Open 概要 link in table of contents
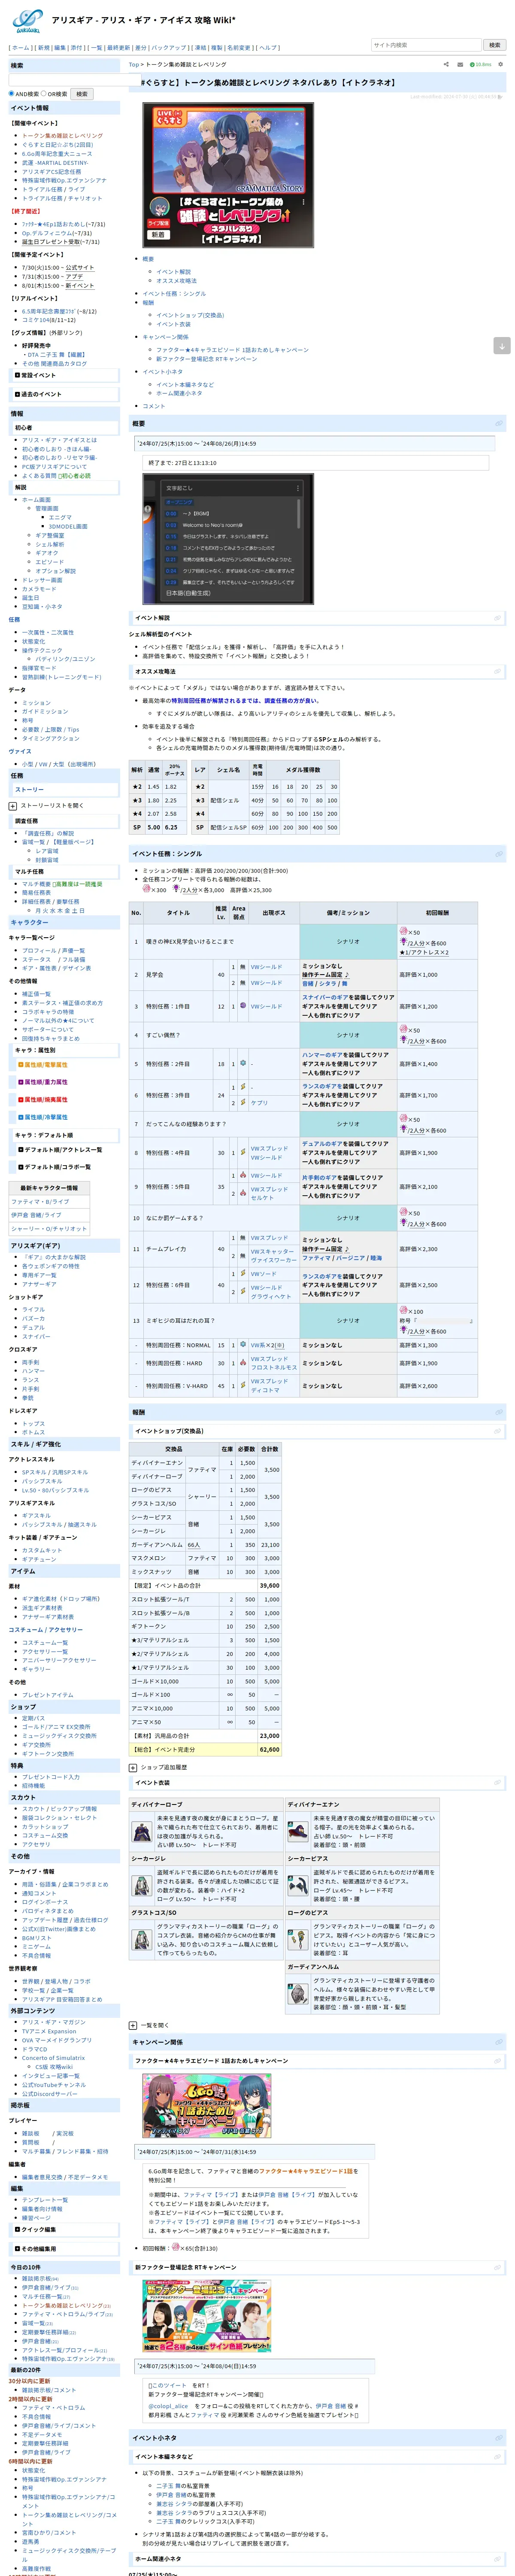This screenshot has width=515, height=2576. tap(148, 258)
